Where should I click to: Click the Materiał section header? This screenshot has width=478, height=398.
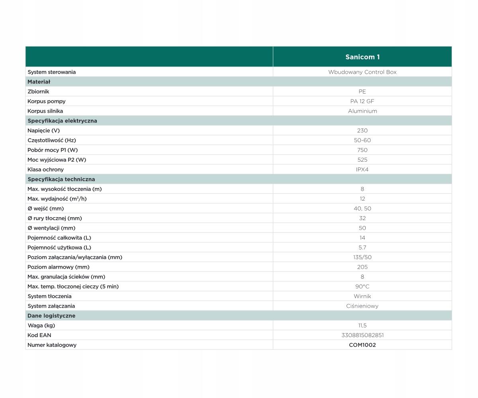[x=39, y=82]
